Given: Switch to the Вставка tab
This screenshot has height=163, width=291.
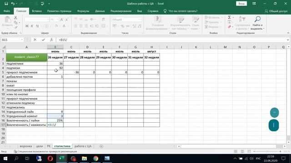Looking at the screenshot, I should click(37, 11).
